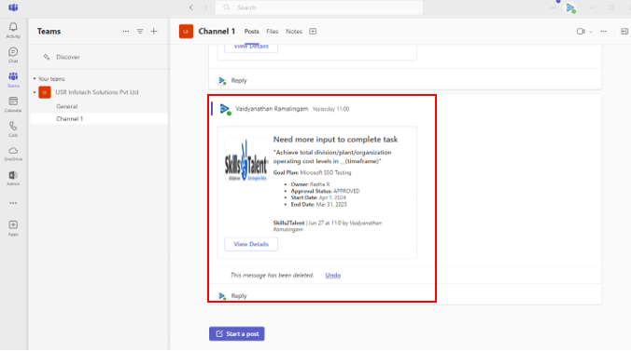Start a meeting with video camera icon
The width and height of the screenshot is (631, 352).
pyautogui.click(x=581, y=32)
